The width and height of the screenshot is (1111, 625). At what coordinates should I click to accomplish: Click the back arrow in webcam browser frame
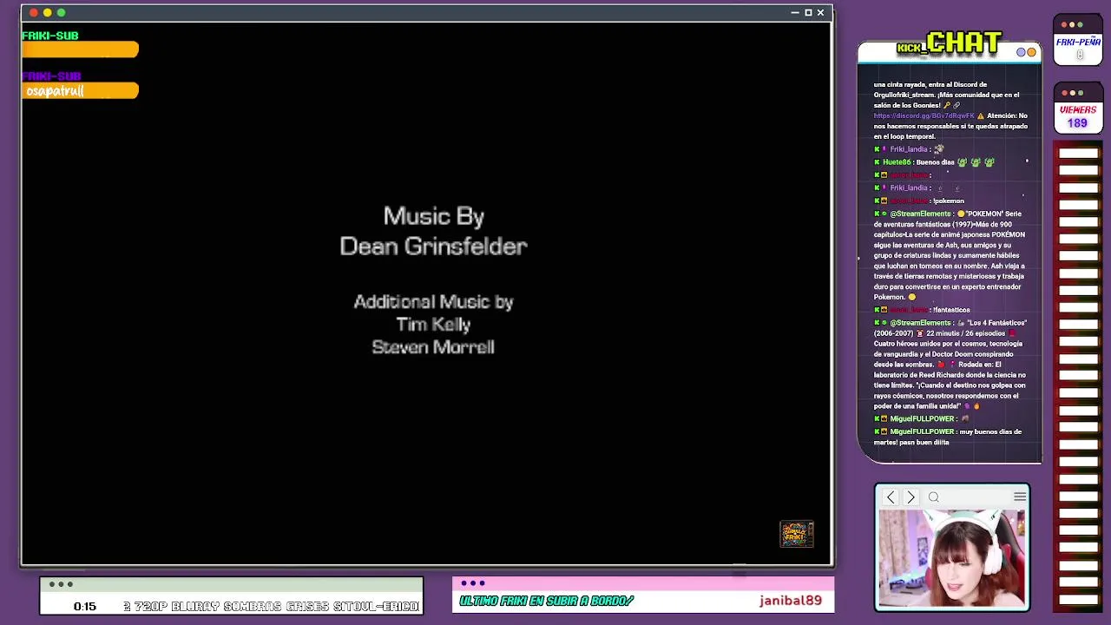[x=891, y=497]
